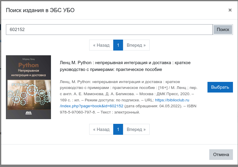Close the search dialog with the X icon
Screen dimensions: 238x167
[230, 10]
